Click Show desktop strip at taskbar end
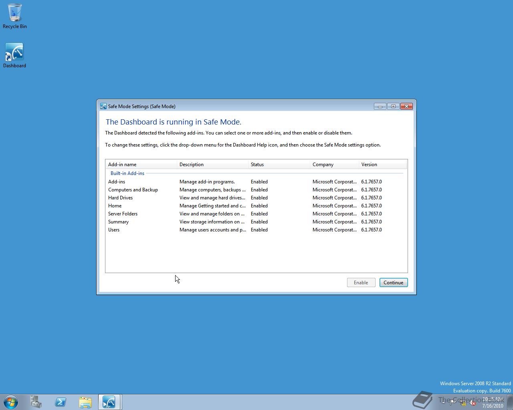 [x=510, y=402]
